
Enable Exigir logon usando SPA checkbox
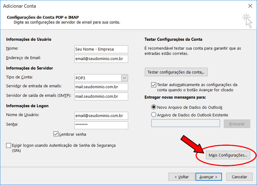click(9, 146)
